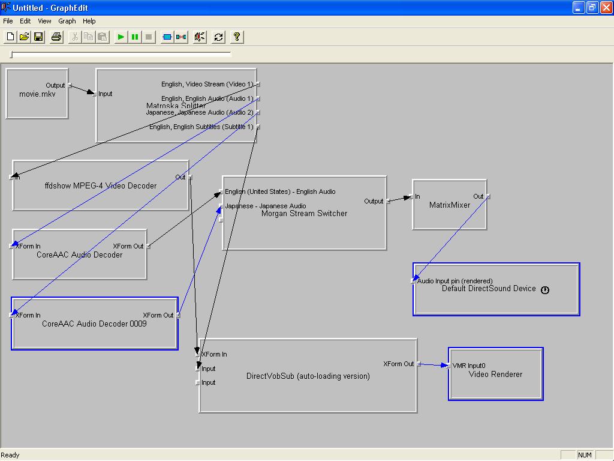
Task: Save the current graph
Action: coord(38,37)
